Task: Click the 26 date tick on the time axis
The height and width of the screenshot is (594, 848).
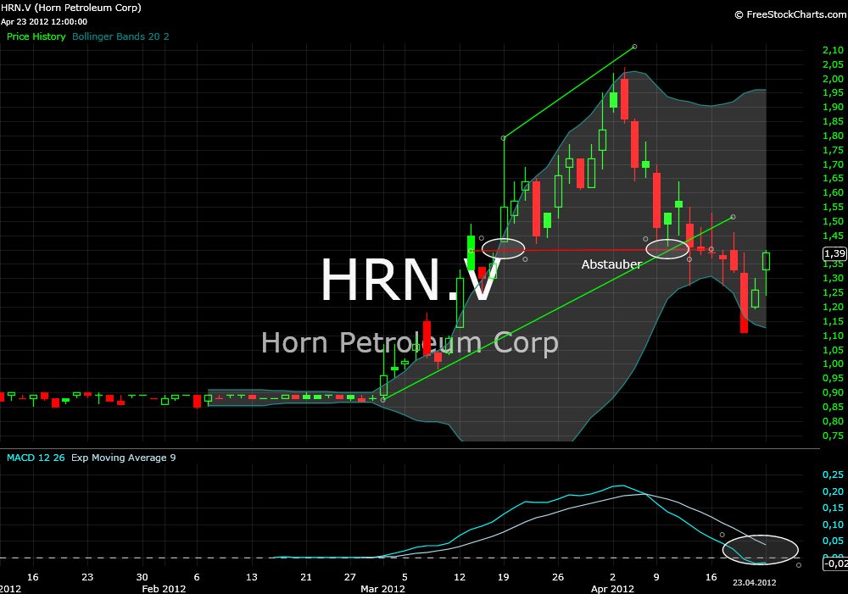Action: click(558, 577)
